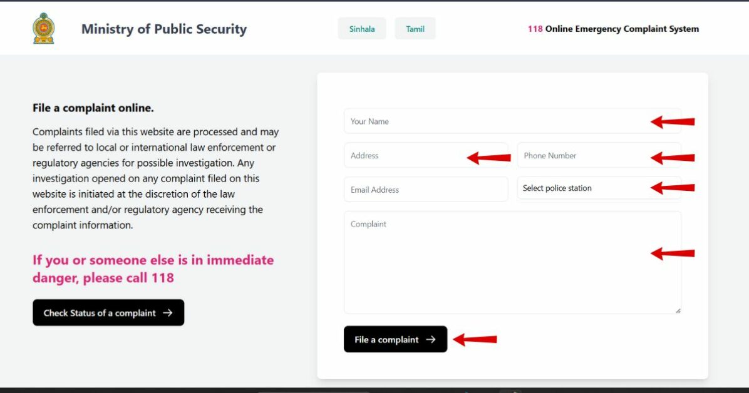
Task: Click the Ministry of Public Security title
Action: (x=164, y=29)
